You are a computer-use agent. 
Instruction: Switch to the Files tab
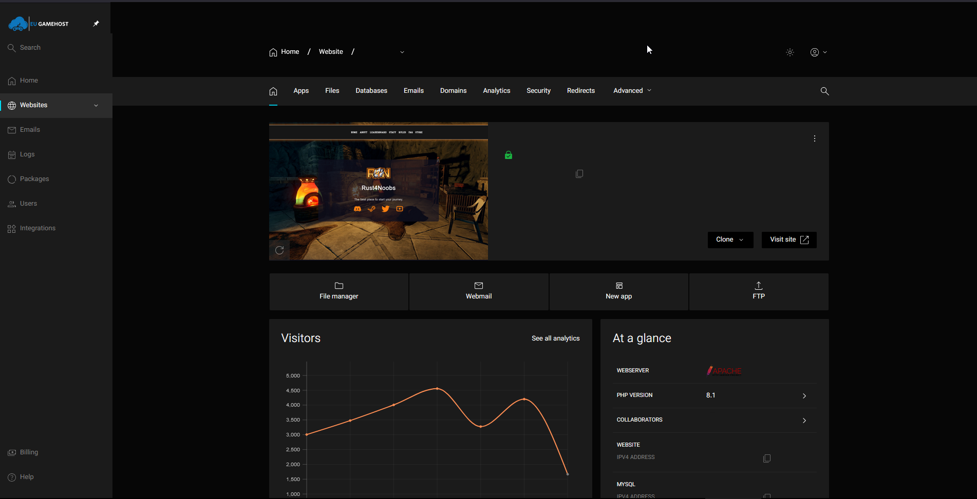tap(332, 91)
